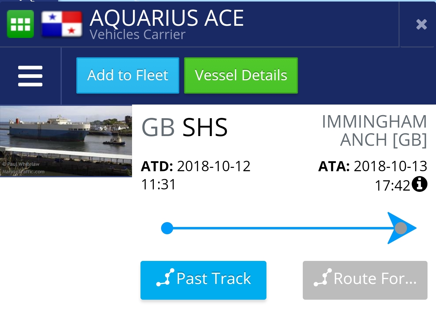Select the IMMINGHAM ANCH [GB] destination
This screenshot has height=320, width=436.
(x=374, y=131)
